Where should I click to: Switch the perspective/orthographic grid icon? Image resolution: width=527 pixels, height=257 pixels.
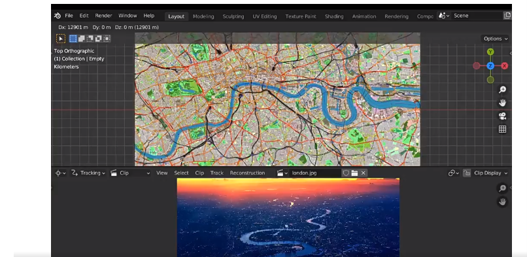(x=502, y=129)
